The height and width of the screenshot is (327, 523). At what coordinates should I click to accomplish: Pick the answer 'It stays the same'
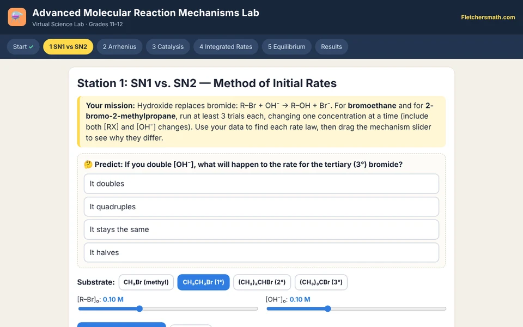(261, 229)
